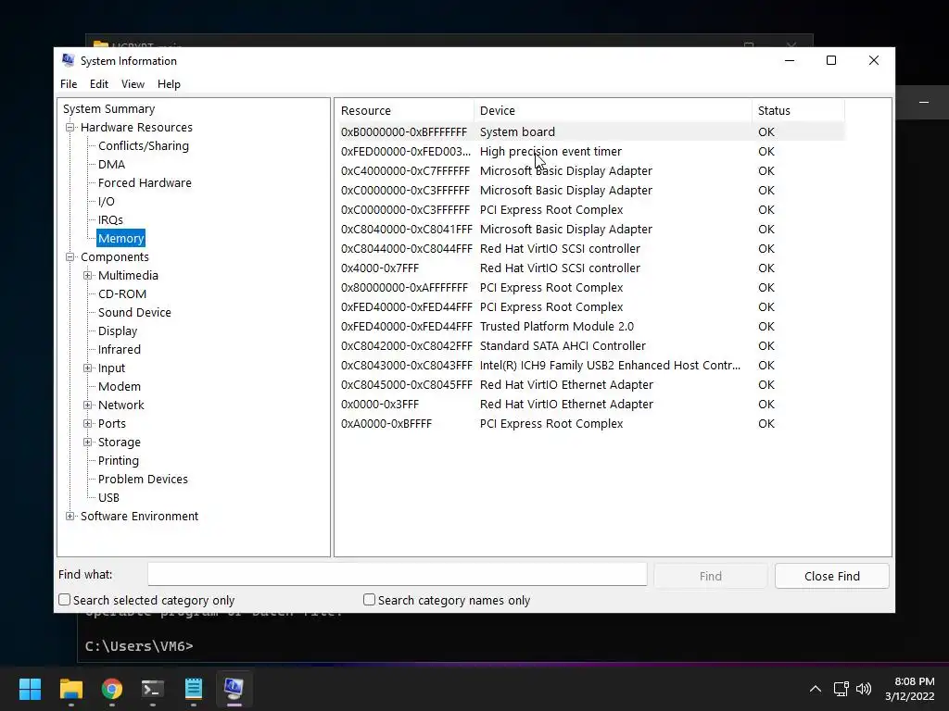Click resource 0xC8044000-0xC8044FFF
949x711 pixels.
click(x=406, y=248)
